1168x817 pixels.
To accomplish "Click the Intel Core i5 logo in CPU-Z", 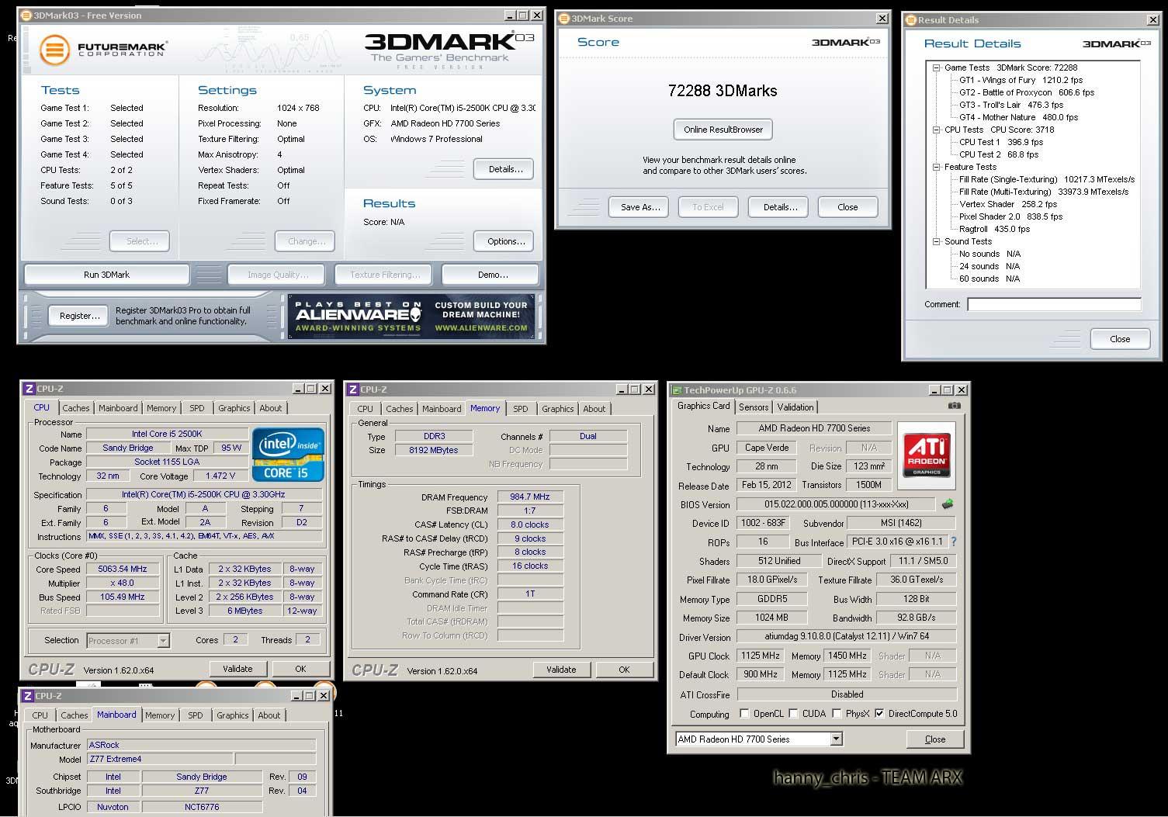I will coord(288,455).
